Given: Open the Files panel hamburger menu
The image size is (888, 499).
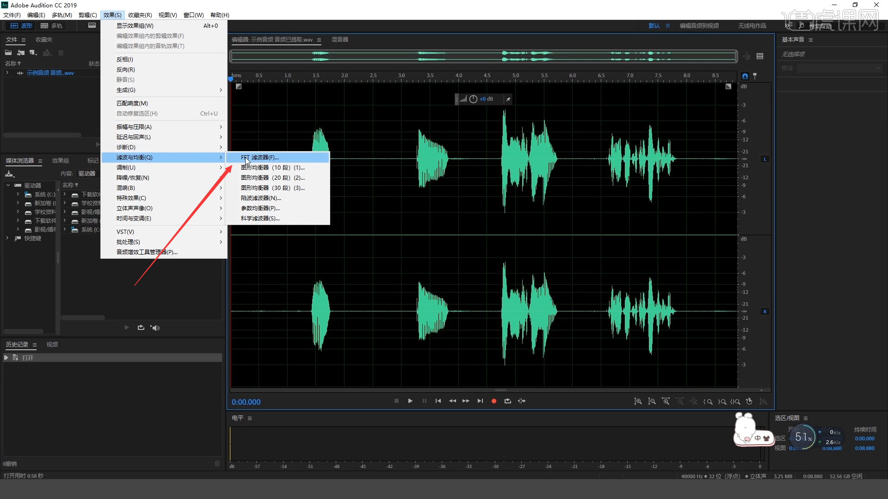Looking at the screenshot, I should coord(24,40).
